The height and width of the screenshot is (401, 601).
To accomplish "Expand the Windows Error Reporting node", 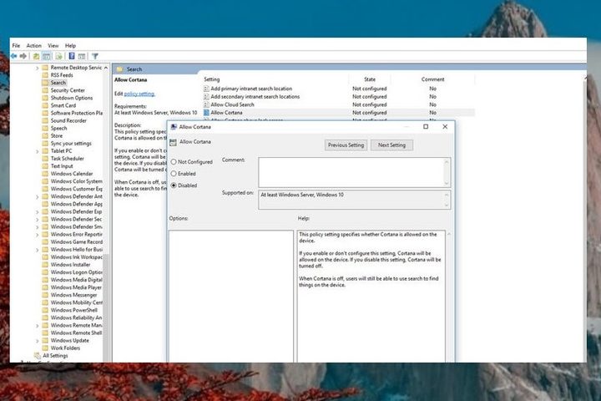I will (38, 235).
